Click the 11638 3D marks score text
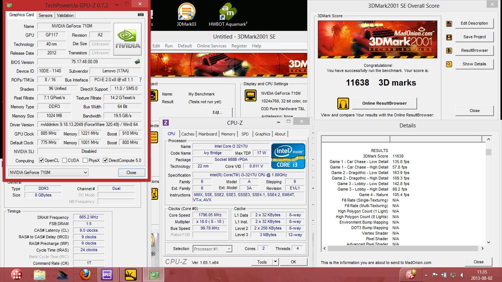Viewport: 502px width, 282px height. (381, 83)
